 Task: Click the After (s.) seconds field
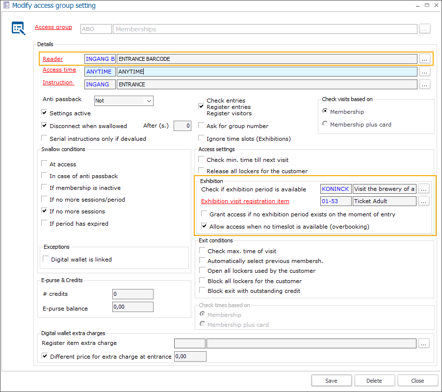point(182,126)
